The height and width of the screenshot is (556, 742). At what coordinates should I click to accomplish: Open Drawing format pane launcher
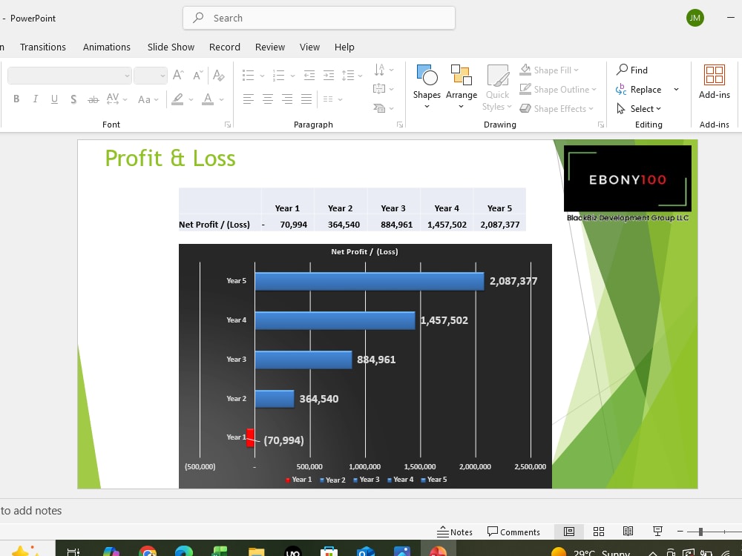(601, 125)
